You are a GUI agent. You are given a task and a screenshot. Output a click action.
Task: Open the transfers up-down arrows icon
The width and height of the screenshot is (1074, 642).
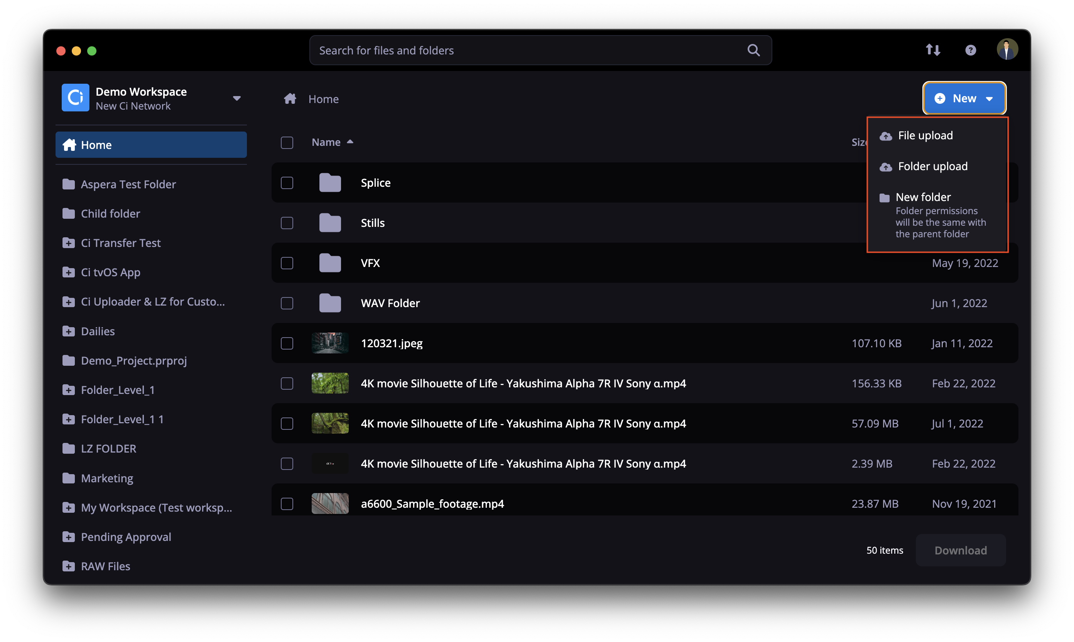click(x=933, y=50)
